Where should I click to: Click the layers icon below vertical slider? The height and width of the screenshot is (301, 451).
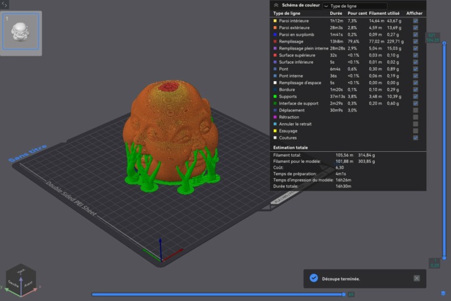pyautogui.click(x=443, y=293)
